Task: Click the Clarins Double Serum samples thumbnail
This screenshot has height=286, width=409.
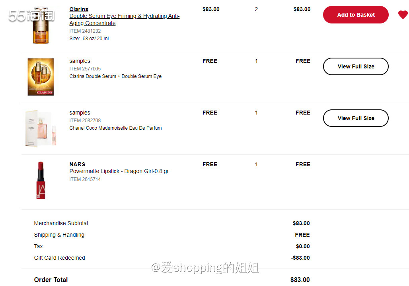Action: pos(41,76)
